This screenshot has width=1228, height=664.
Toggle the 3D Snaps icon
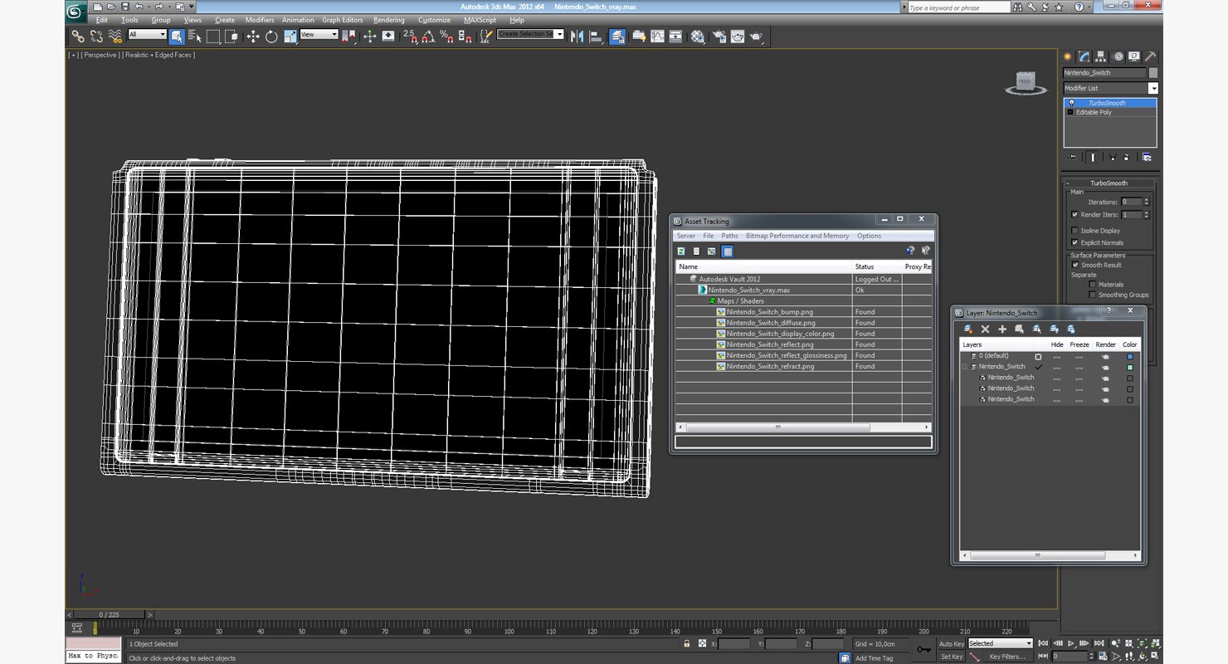pos(410,36)
